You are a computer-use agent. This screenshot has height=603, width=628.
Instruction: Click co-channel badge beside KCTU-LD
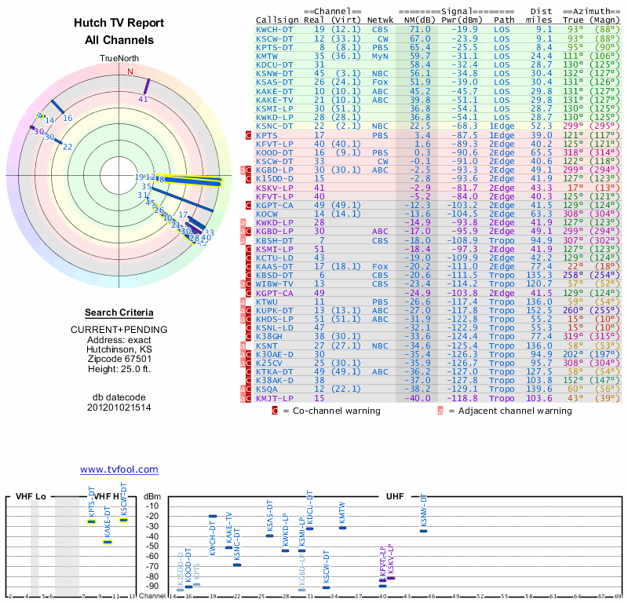(248, 258)
